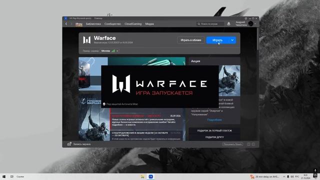The height and width of the screenshot is (180, 320).
Task: Click the traffic delay news widget in taskbar
Action: (x=264, y=176)
